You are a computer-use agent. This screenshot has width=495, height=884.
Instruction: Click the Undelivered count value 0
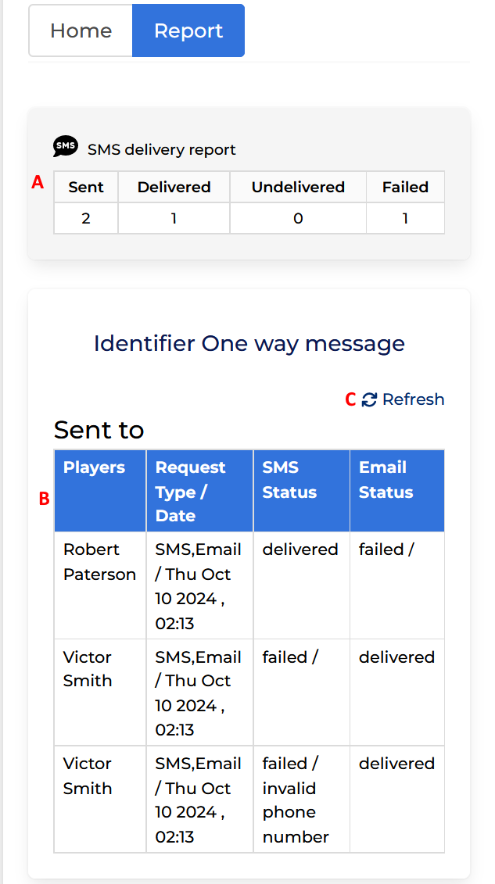pyautogui.click(x=298, y=218)
